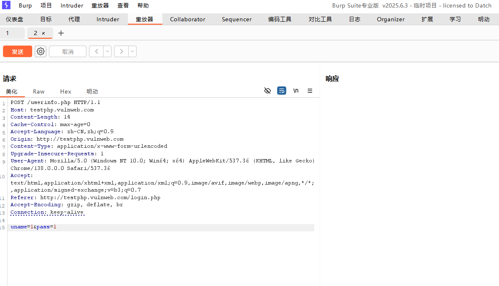This screenshot has height=286, width=499.
Task: Click the Connection: keep-alive header
Action: click(47, 212)
